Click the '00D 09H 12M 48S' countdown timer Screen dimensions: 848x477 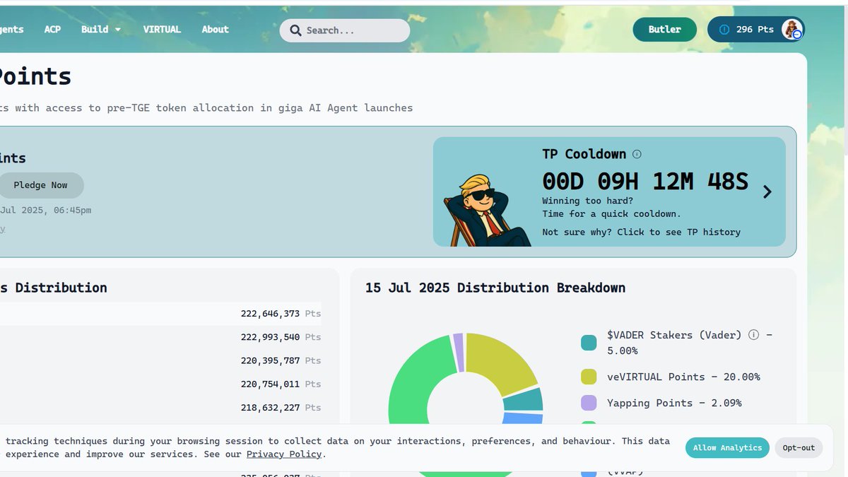[x=644, y=182]
